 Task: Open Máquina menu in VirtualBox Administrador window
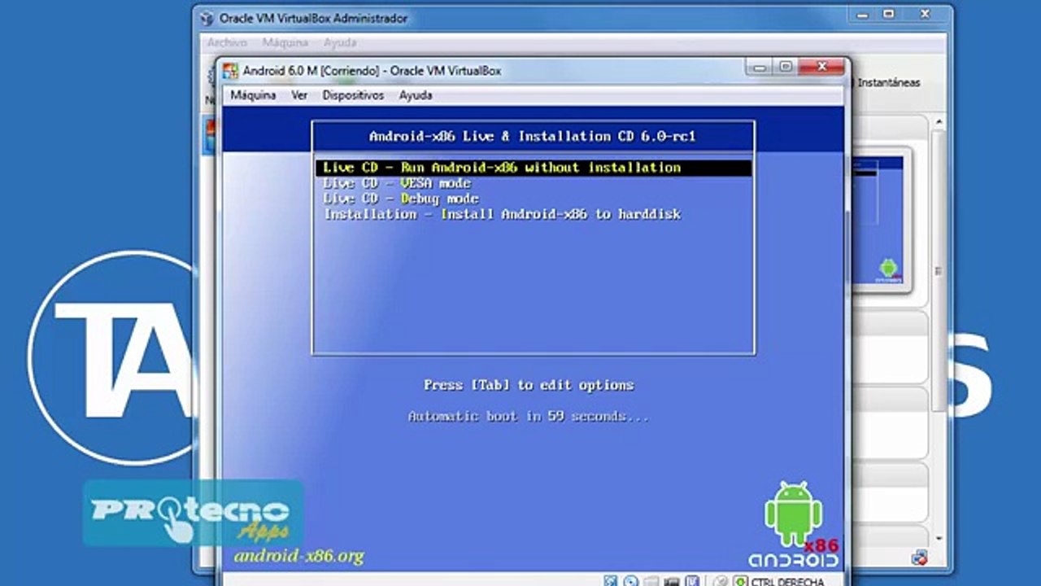pos(285,42)
